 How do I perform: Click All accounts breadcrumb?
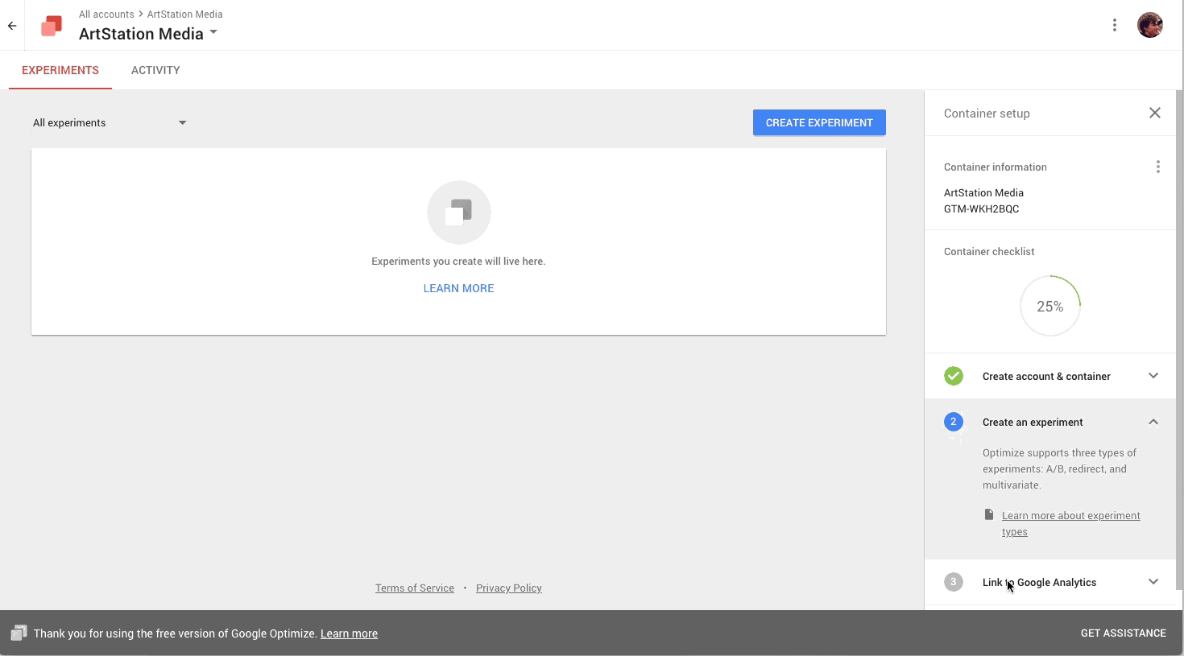pyautogui.click(x=106, y=14)
